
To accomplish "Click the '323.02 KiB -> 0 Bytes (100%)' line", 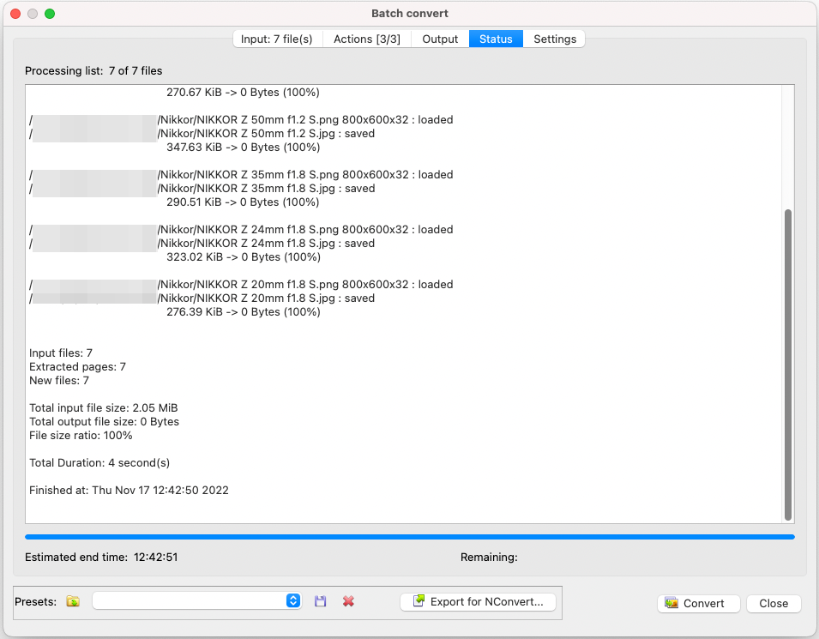I will (244, 257).
